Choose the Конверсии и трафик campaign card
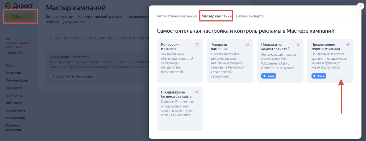The width and height of the screenshot is (366, 141). [x=180, y=61]
